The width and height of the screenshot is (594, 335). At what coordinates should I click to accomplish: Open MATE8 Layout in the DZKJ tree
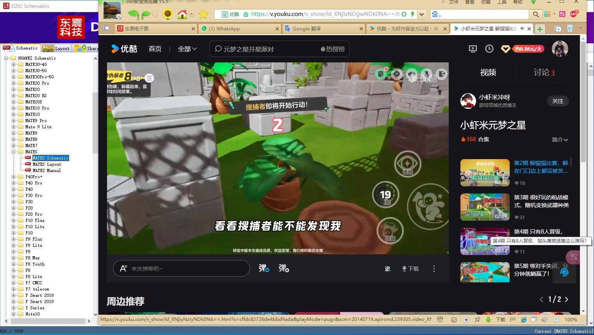pyautogui.click(x=47, y=164)
